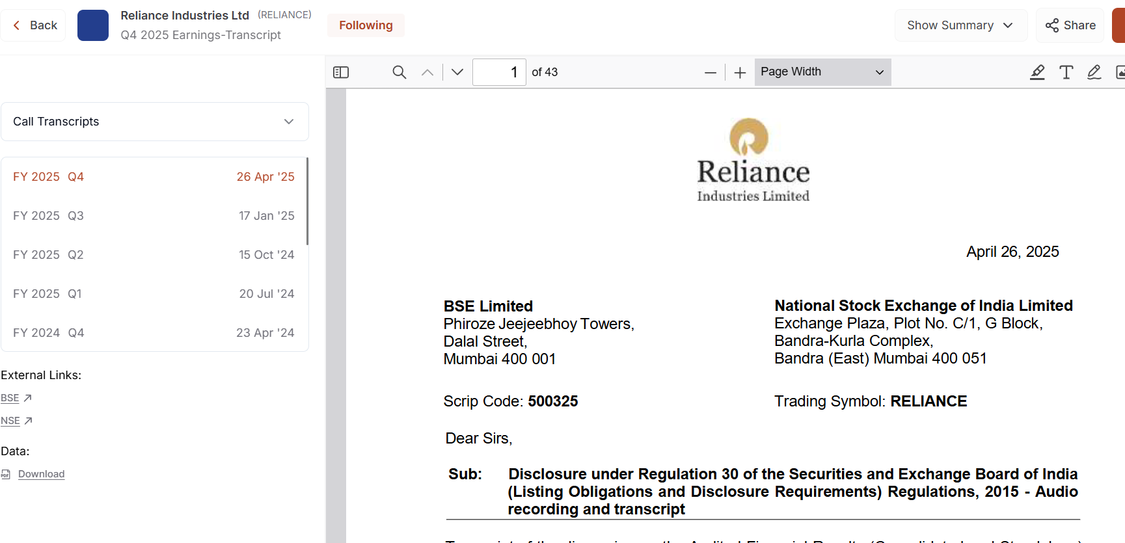Screen dimensions: 1125x543
Task: Click the 'Dear Sirs,' text
Action: tap(479, 438)
